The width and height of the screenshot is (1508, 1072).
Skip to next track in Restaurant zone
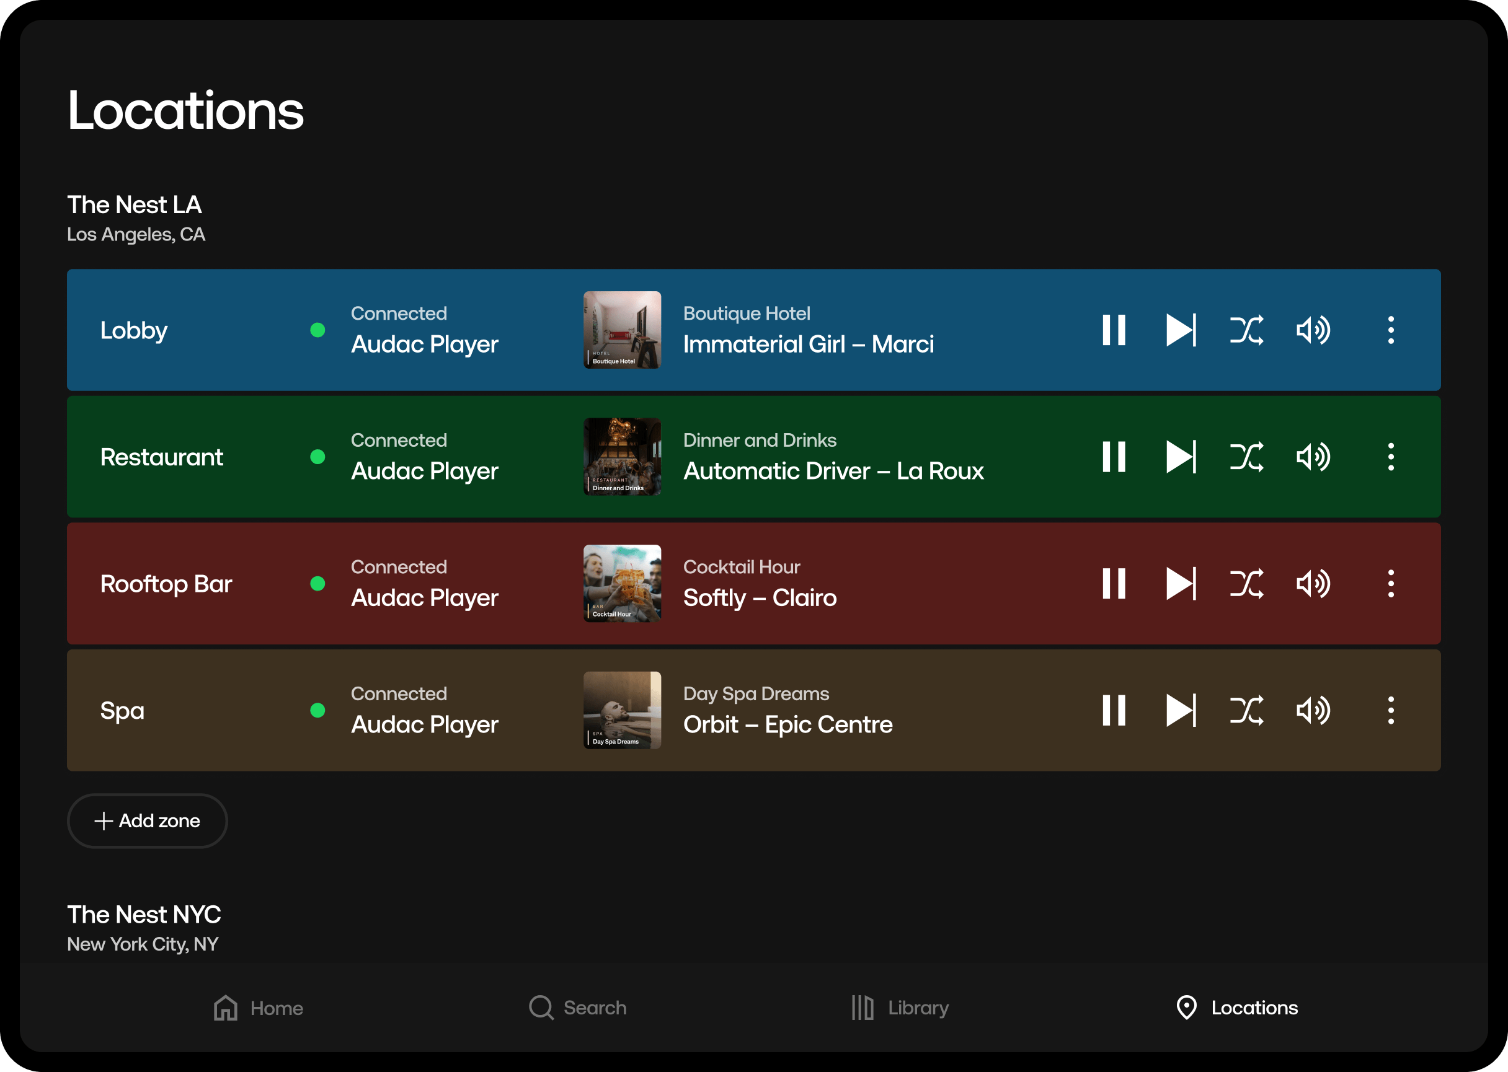[x=1181, y=457]
